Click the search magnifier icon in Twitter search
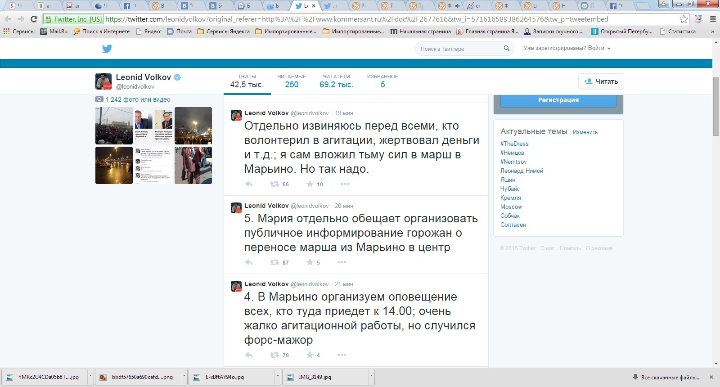 [x=506, y=48]
